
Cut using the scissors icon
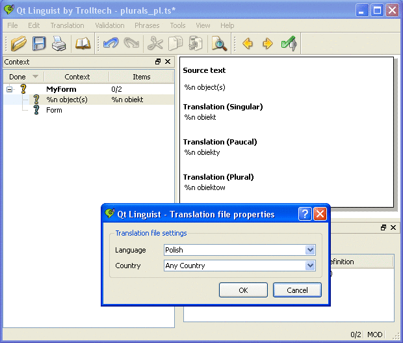[155, 43]
